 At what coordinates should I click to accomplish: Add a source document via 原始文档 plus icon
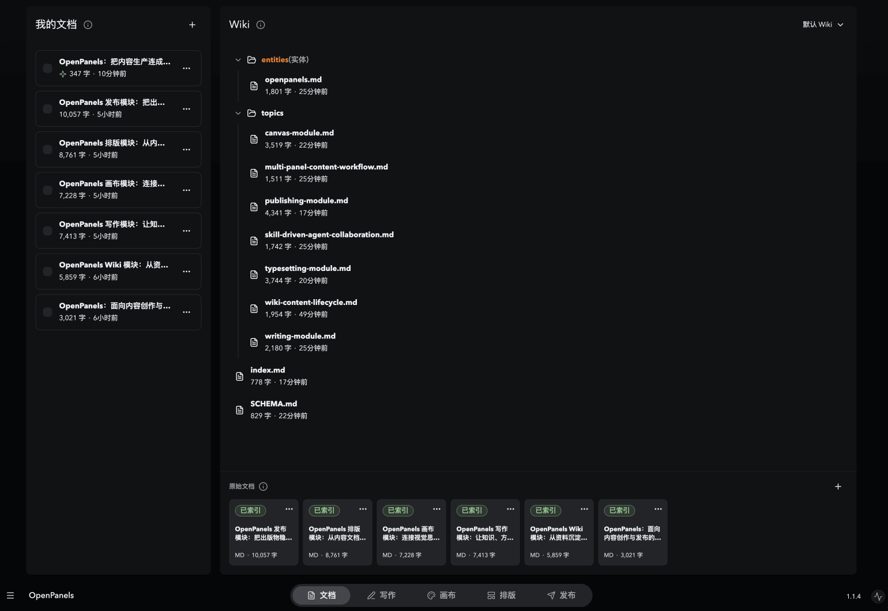(838, 486)
